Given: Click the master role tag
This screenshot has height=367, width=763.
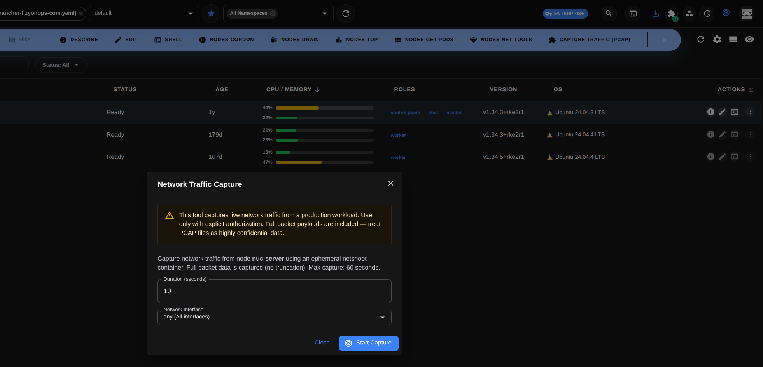Looking at the screenshot, I should coord(454,113).
